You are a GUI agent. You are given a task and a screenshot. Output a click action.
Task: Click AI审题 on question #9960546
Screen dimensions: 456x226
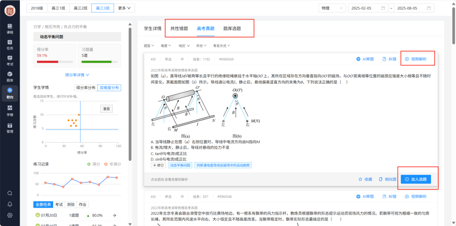tap(365, 196)
